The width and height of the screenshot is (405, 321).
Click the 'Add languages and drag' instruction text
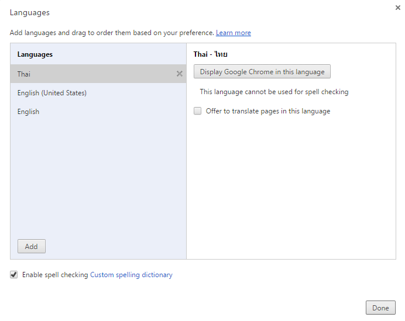[112, 33]
